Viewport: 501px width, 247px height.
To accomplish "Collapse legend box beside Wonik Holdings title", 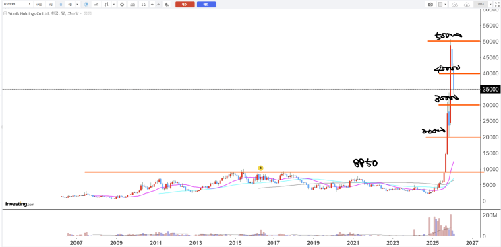I will 5,13.
